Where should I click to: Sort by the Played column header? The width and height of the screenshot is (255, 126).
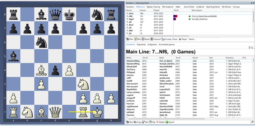163,10
